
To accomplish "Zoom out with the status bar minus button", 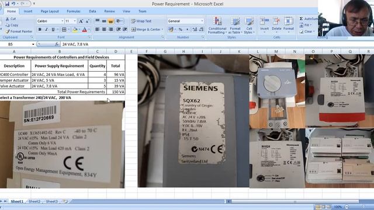I will (347, 207).
